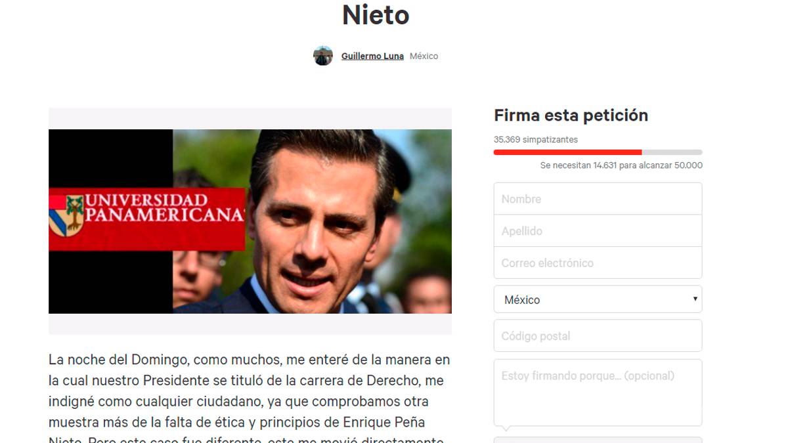The width and height of the screenshot is (788, 443).
Task: Open the México country dropdown
Action: tap(598, 299)
